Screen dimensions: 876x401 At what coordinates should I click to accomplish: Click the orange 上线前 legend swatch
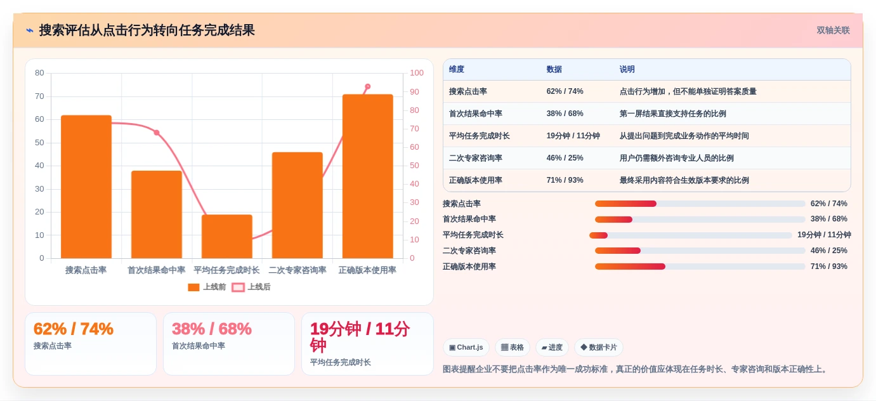pos(193,287)
